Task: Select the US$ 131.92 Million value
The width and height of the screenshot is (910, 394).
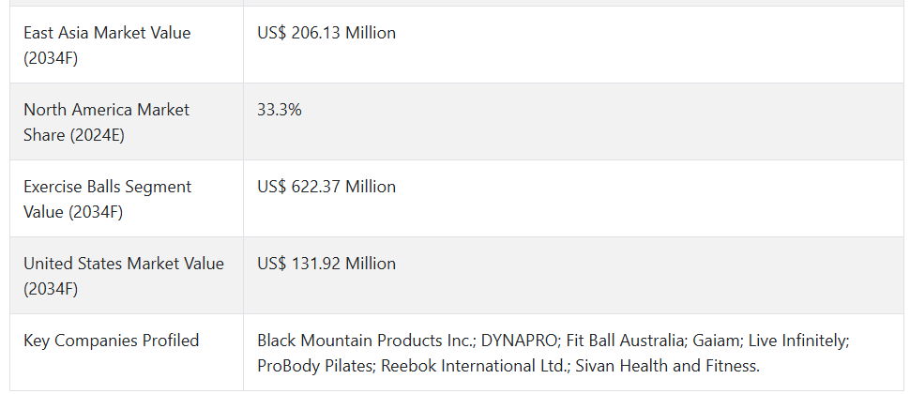Action: pos(326,264)
